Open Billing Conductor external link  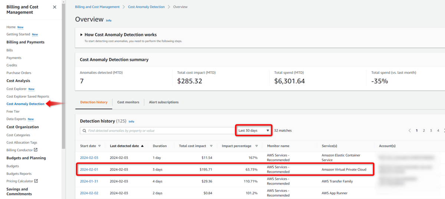(x=22, y=150)
